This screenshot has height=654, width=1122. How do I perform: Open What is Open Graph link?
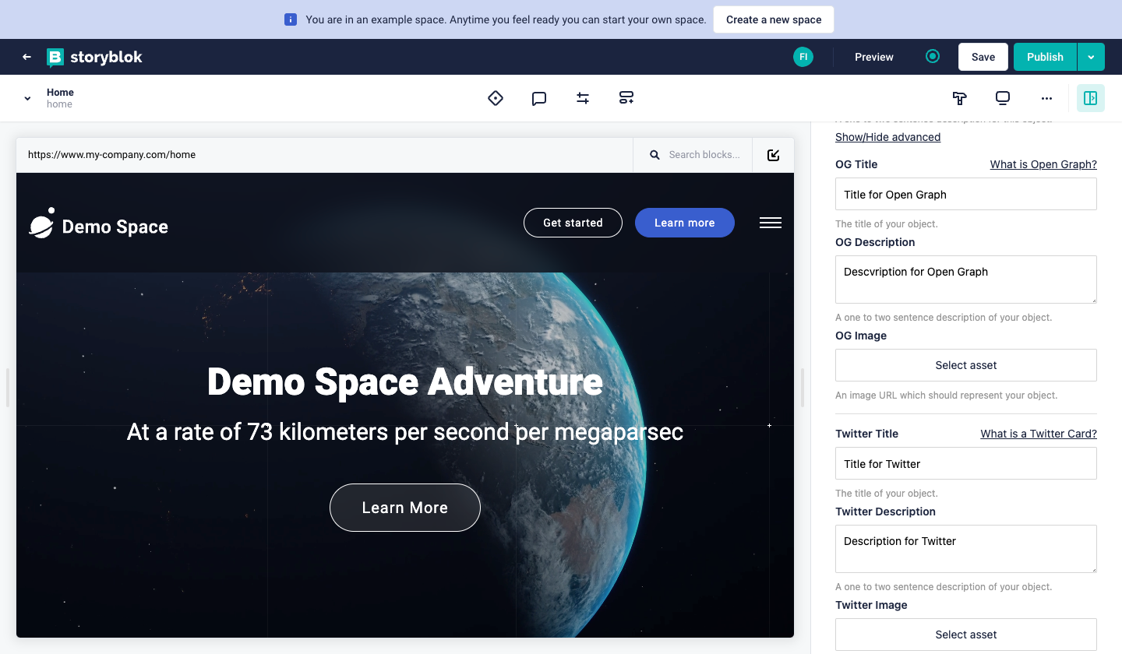[1043, 164]
